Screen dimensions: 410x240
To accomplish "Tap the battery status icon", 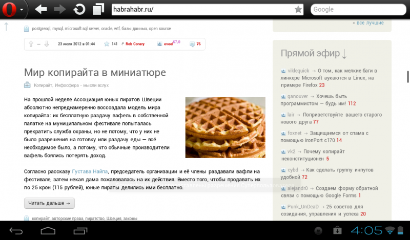I will tap(400, 230).
